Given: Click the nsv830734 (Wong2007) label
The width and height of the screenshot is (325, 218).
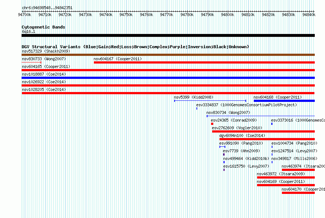Looking at the screenshot, I should pos(228,112).
